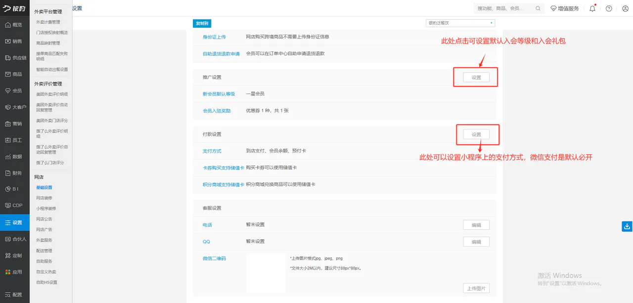
Task: Click the 新会员默认等级 label
Action: [x=219, y=93]
